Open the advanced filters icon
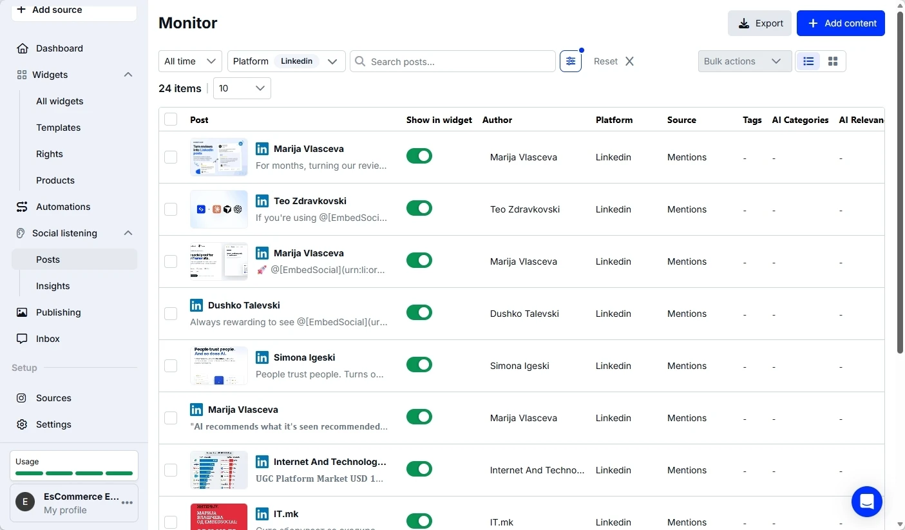This screenshot has width=905, height=530. (x=571, y=61)
